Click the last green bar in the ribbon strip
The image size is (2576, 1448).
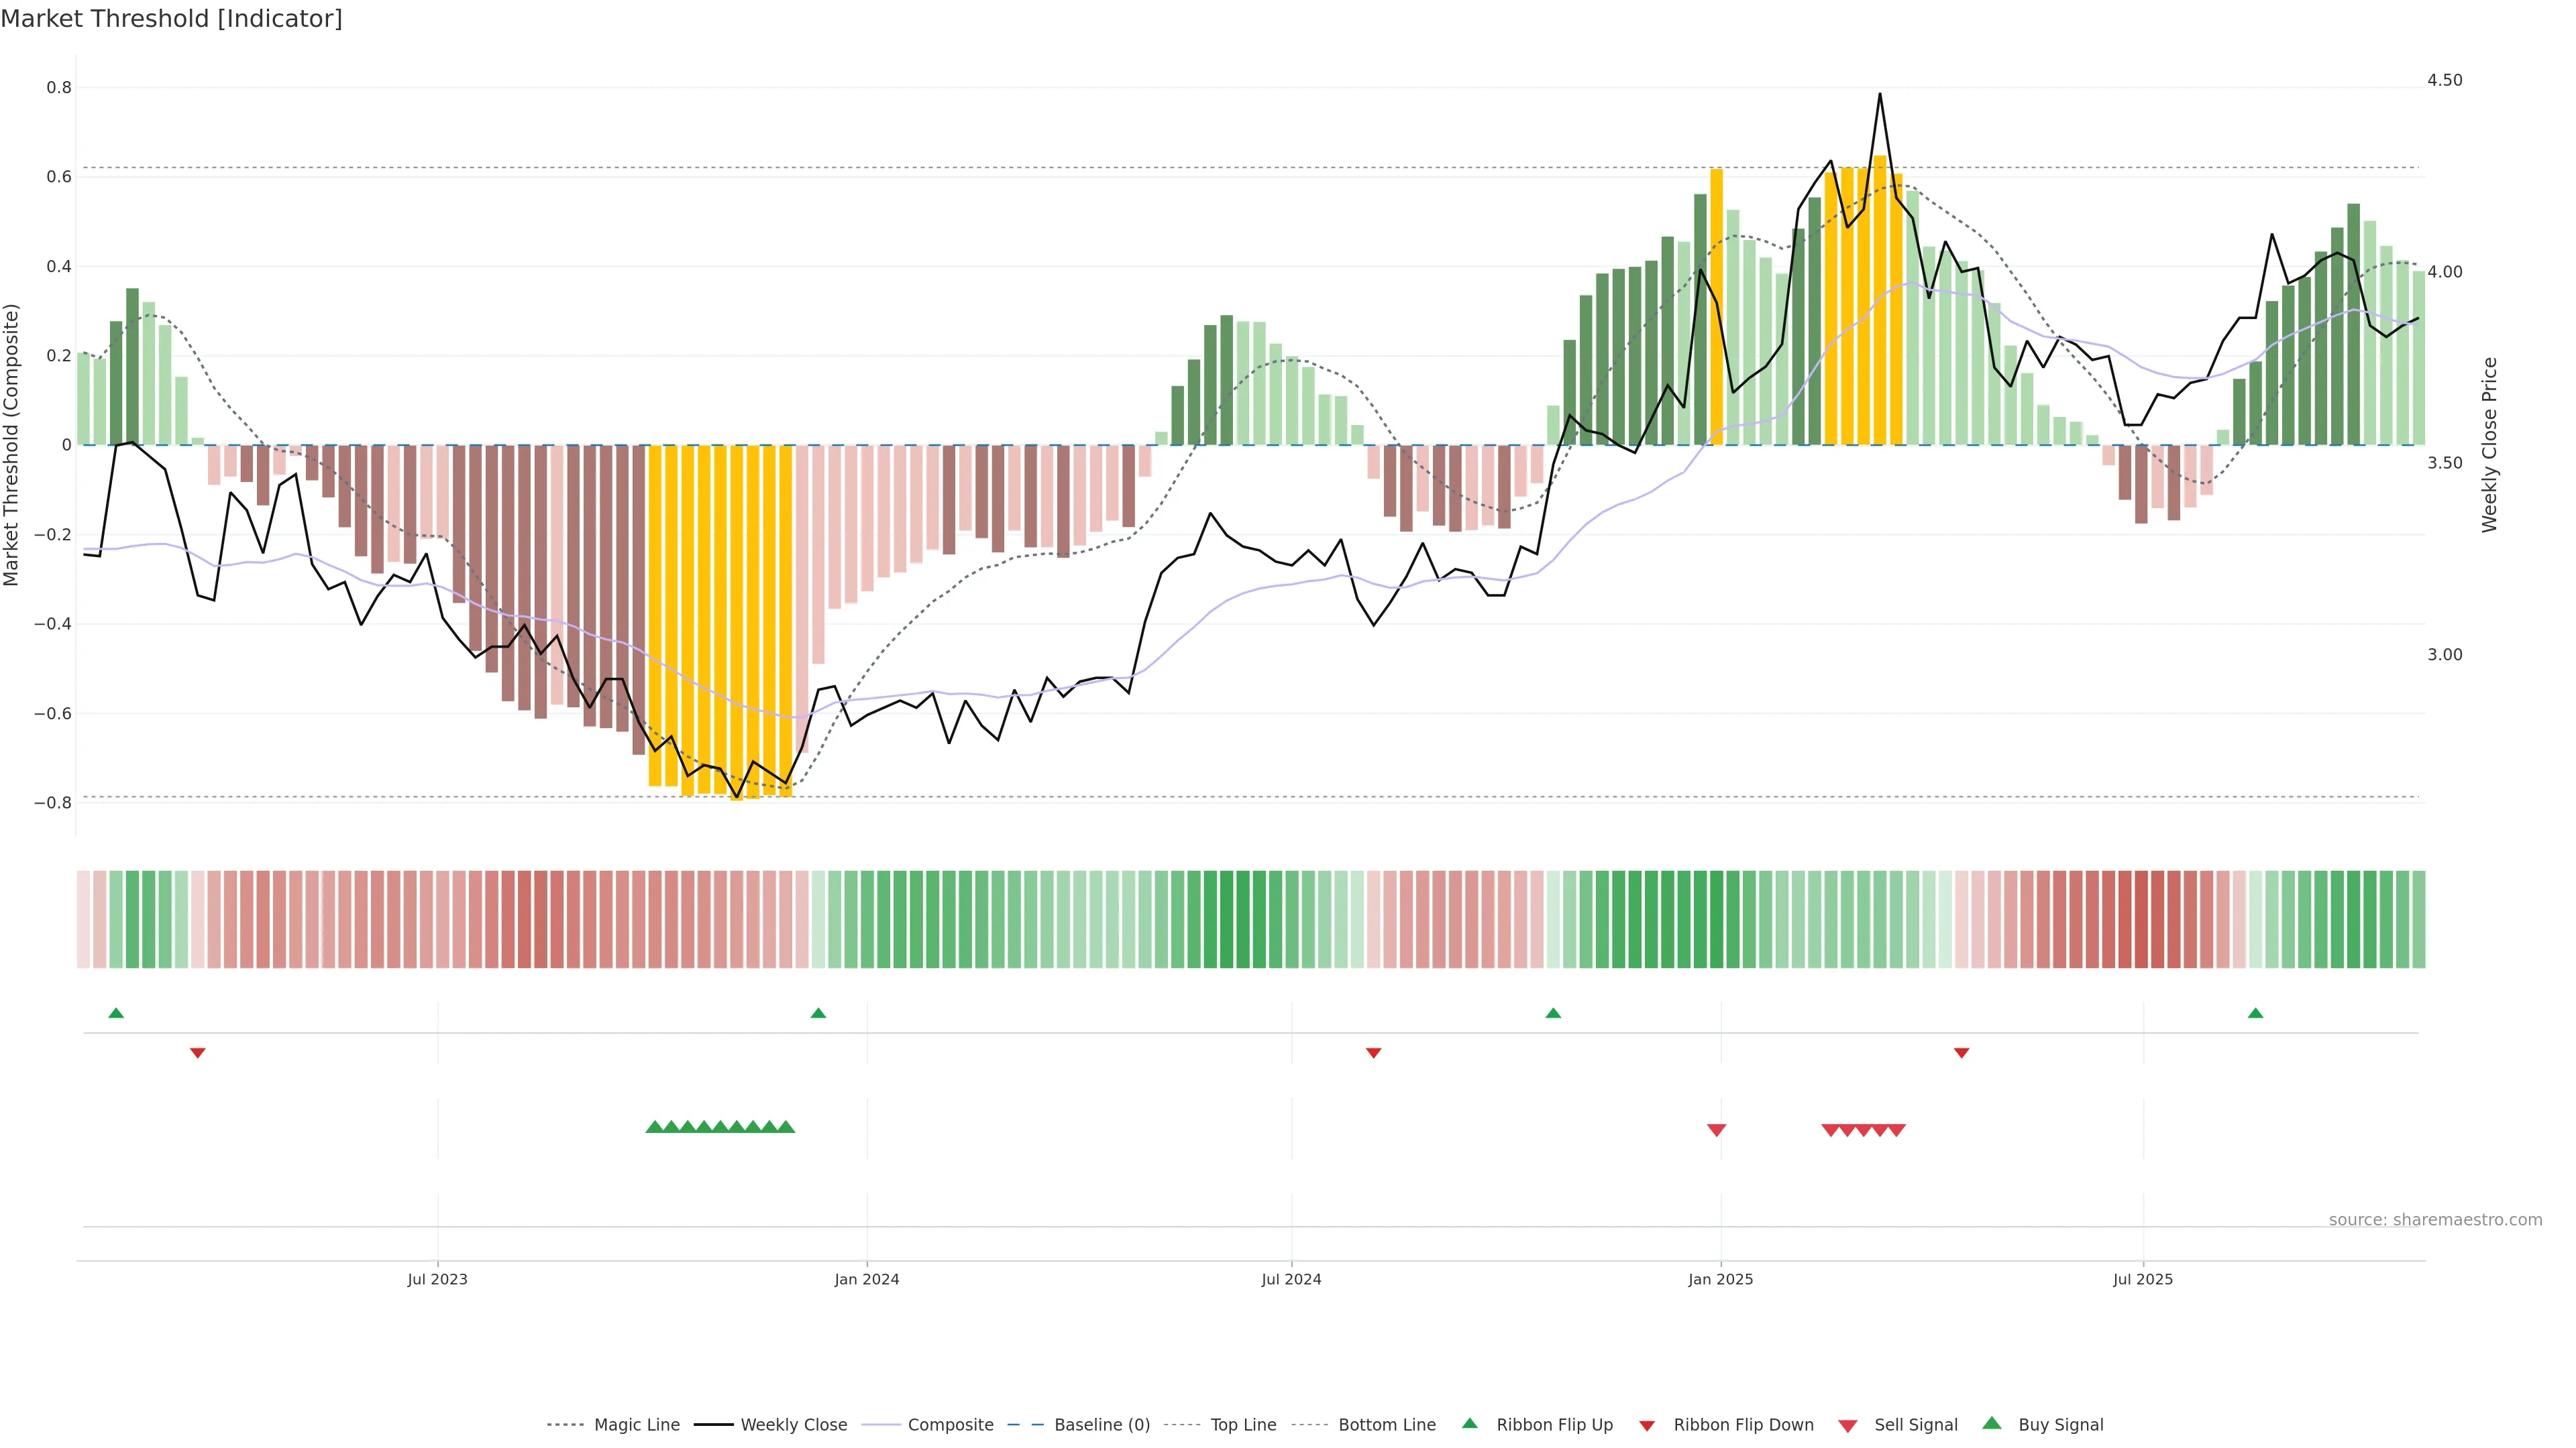pyautogui.click(x=2418, y=919)
